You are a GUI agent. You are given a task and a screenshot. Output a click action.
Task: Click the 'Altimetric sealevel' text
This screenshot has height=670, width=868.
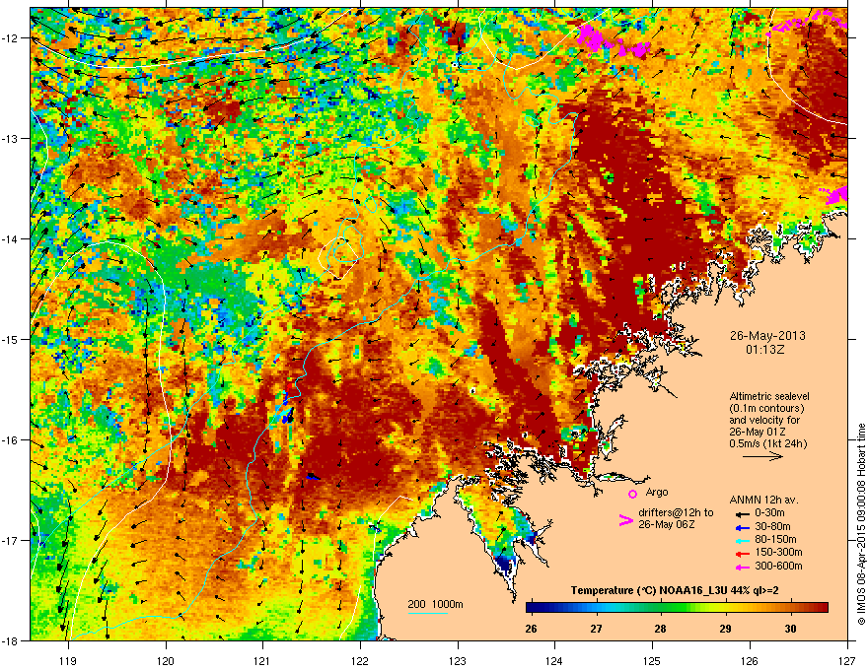(769, 396)
